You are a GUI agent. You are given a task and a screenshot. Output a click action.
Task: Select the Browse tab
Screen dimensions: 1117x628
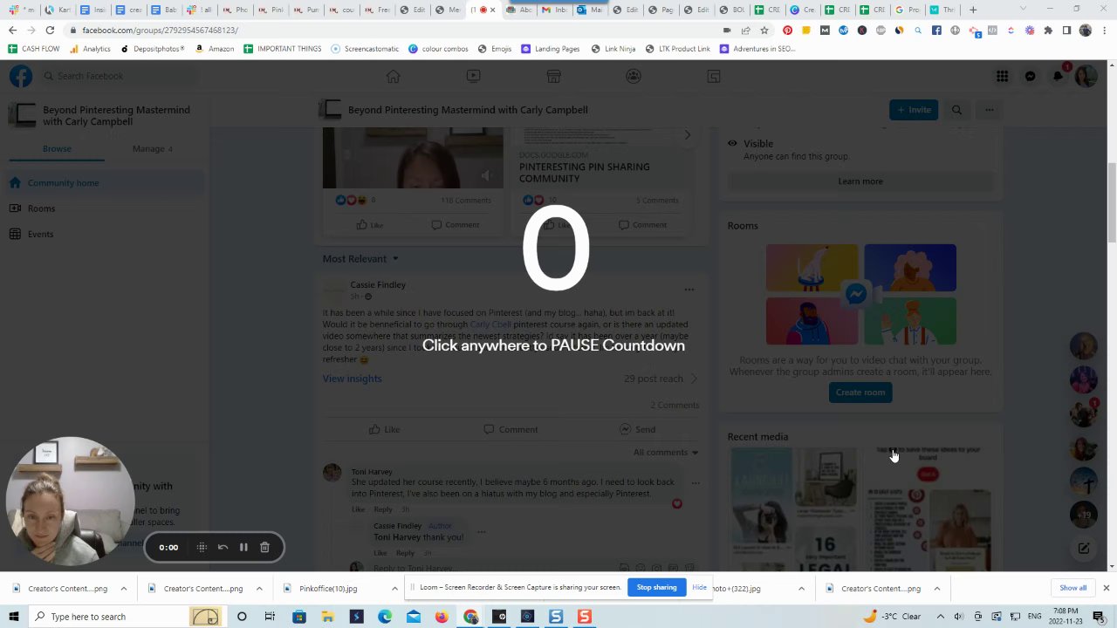(x=57, y=149)
